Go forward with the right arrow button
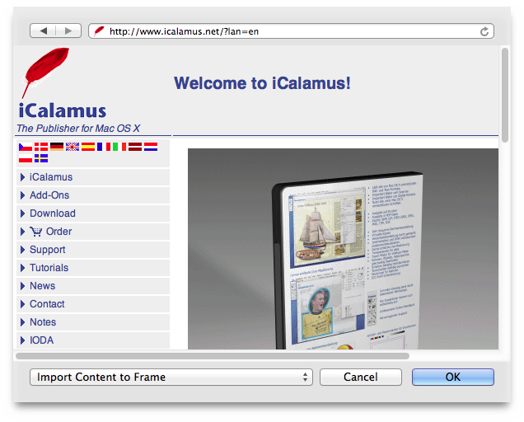Viewport: 524px width, 422px height. (68, 30)
